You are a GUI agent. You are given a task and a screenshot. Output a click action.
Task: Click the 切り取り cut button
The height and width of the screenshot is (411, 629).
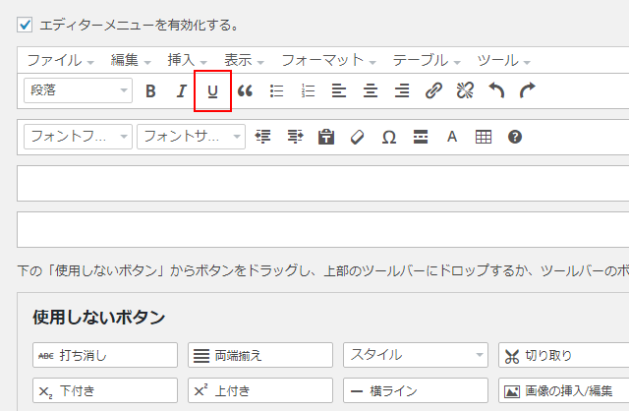[563, 355]
